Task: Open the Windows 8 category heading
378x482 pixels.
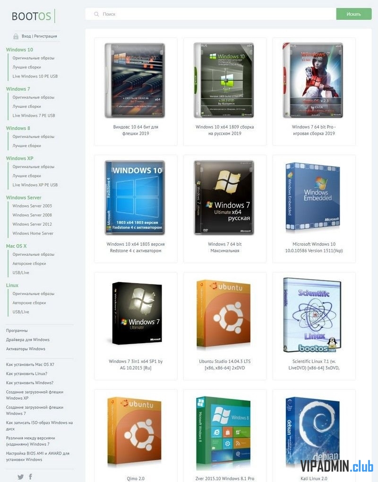Action: point(18,128)
